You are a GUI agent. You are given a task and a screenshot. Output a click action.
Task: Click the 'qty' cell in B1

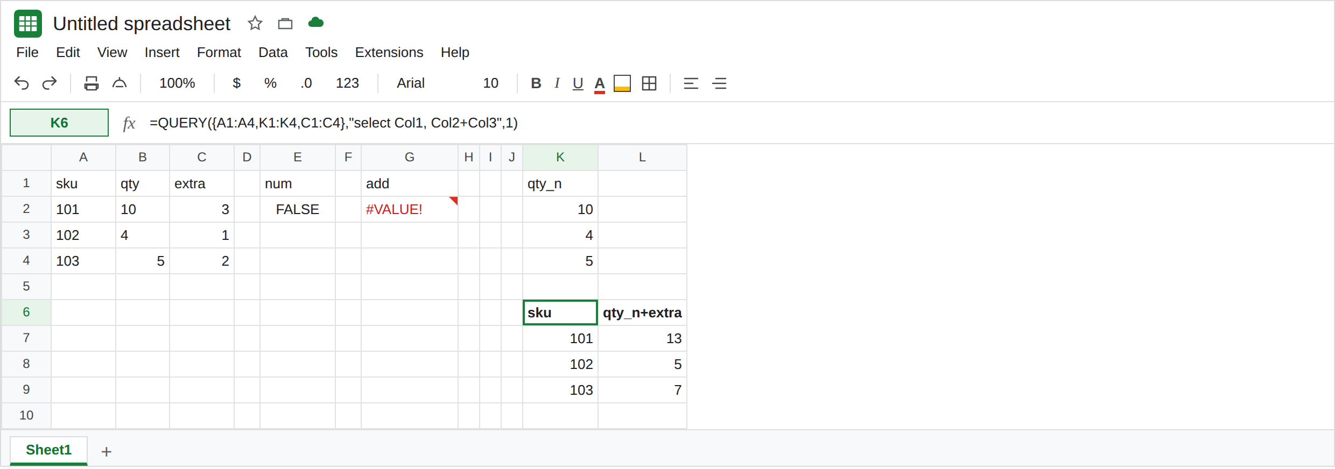(x=143, y=183)
